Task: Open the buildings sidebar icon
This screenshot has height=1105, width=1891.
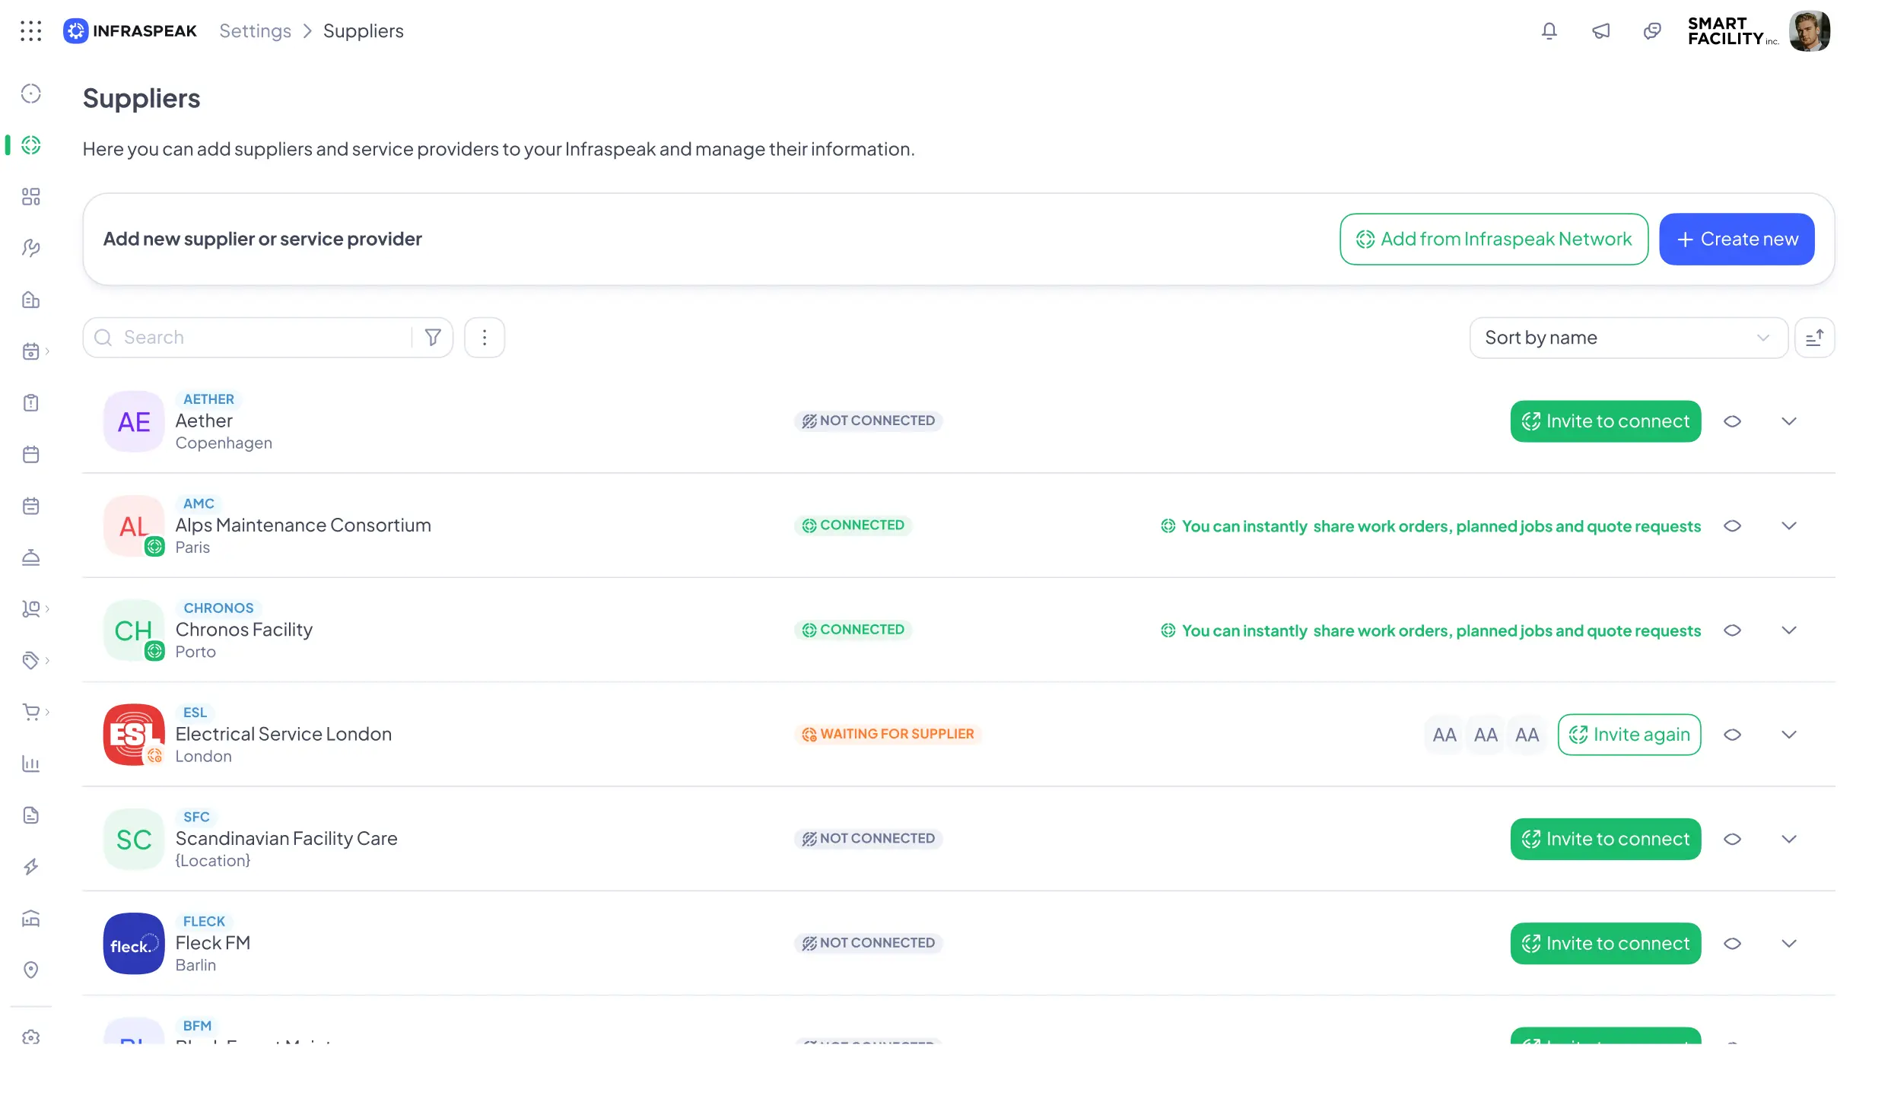Action: pos(31,300)
